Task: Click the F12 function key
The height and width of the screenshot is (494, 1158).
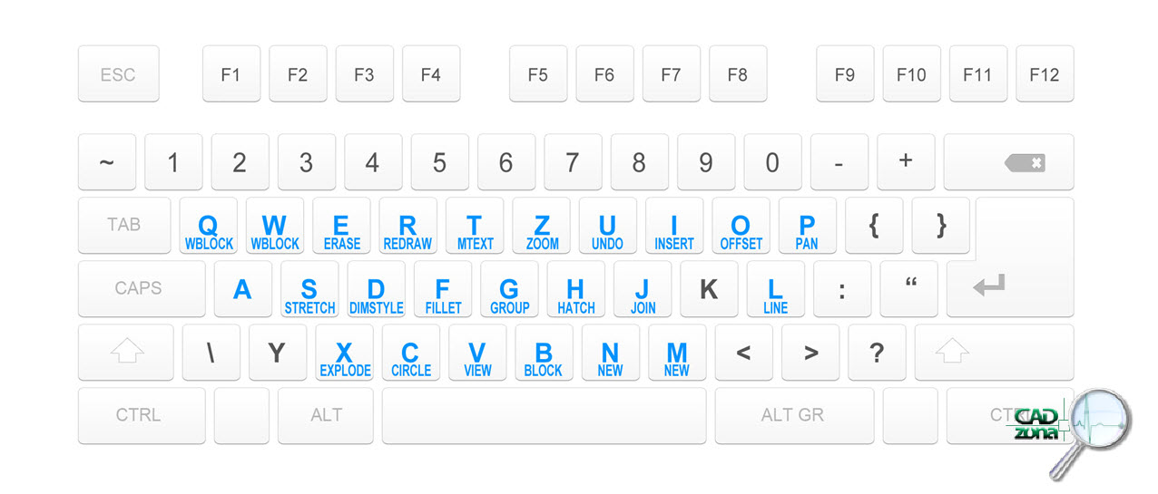Action: point(1045,74)
